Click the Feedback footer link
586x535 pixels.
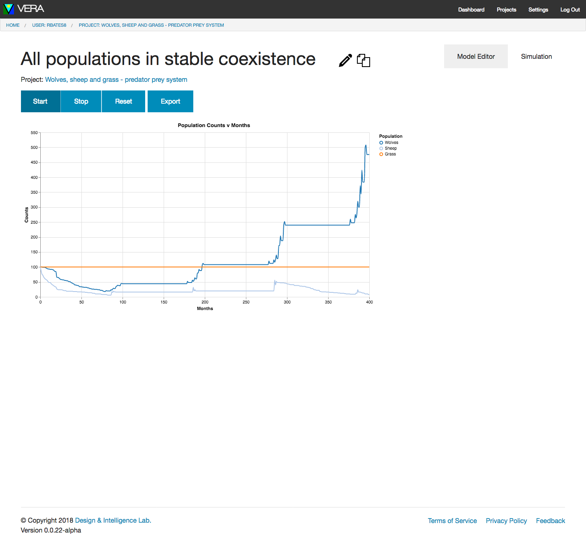pos(550,521)
